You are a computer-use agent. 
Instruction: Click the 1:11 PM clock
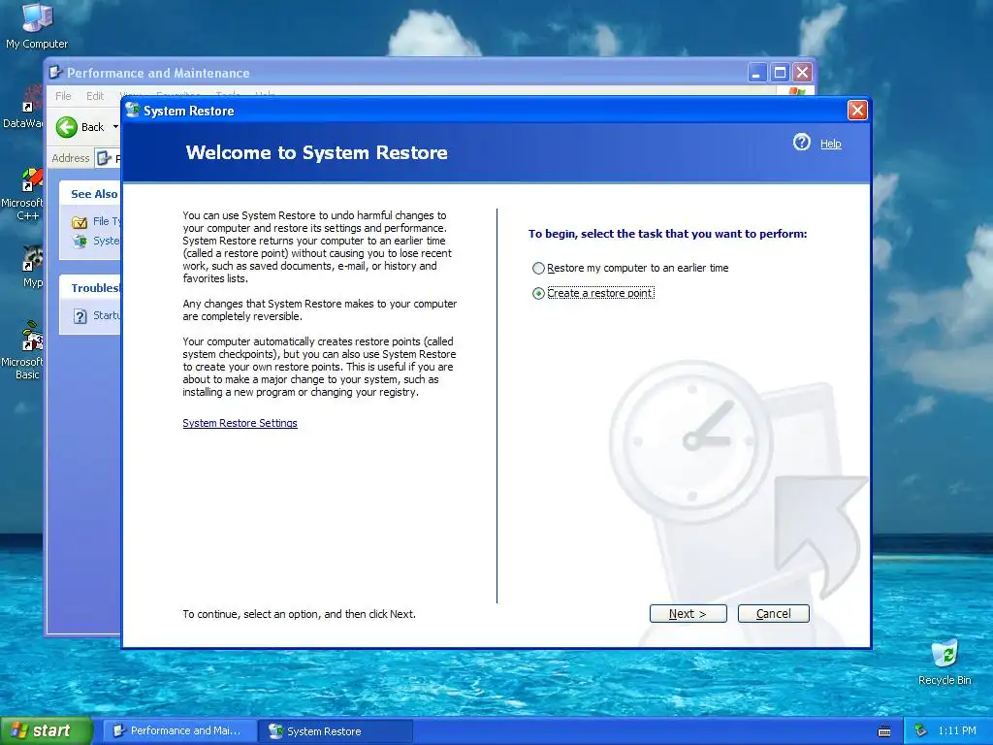957,731
